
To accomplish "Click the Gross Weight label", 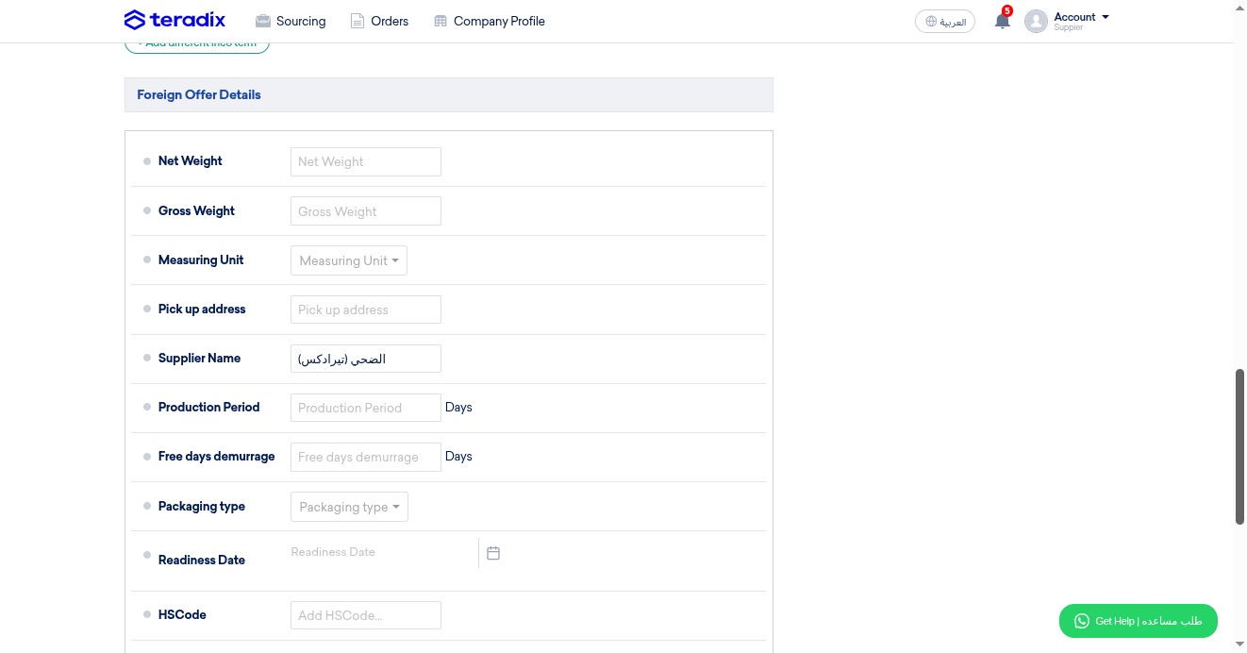I will point(196,211).
